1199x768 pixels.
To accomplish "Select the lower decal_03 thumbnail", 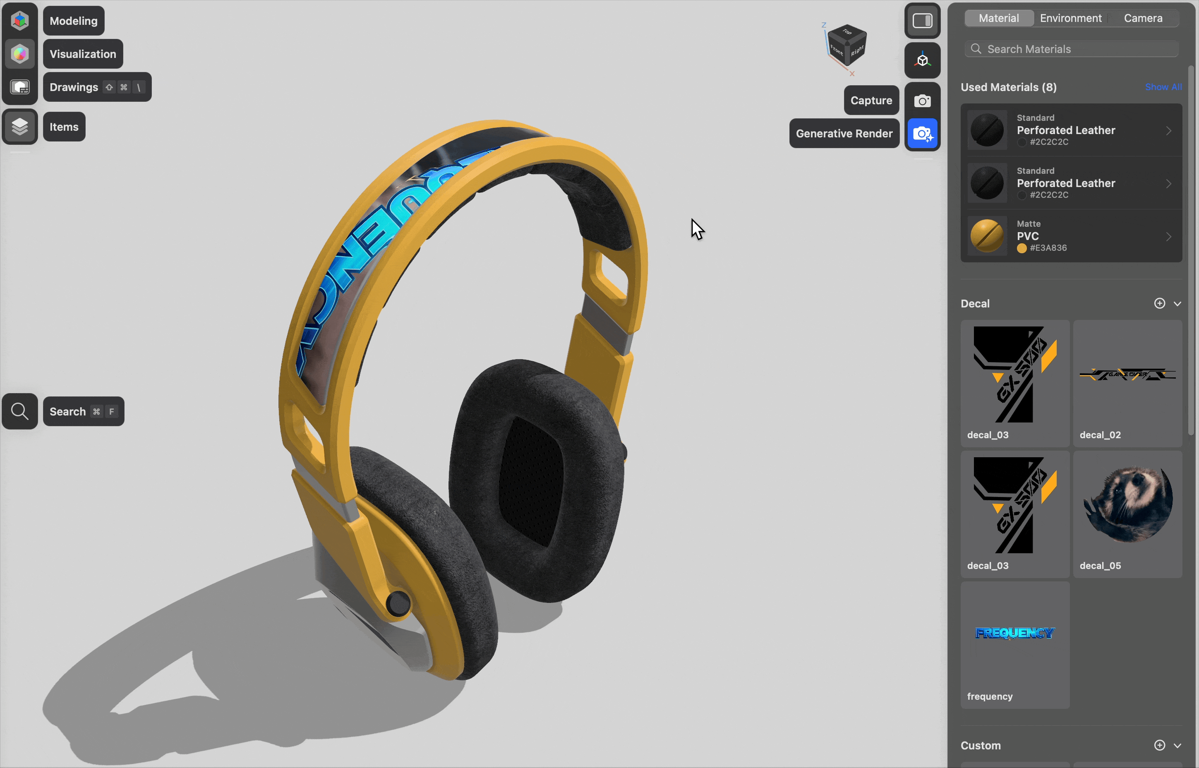I will click(1014, 514).
